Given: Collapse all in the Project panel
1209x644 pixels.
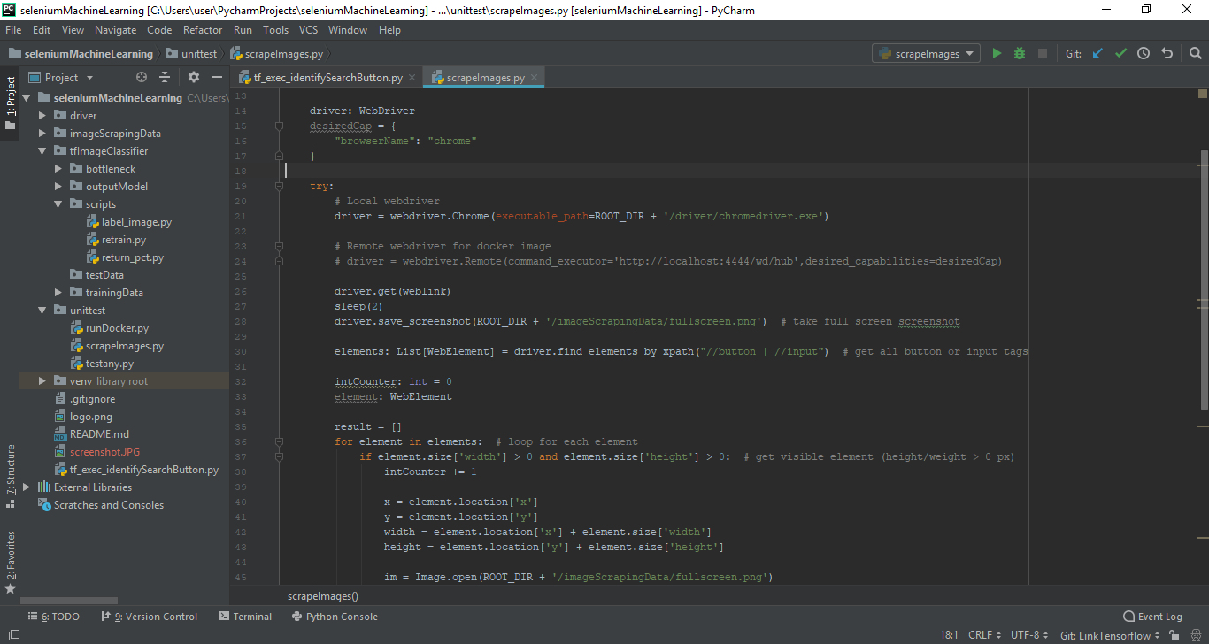Looking at the screenshot, I should click(165, 77).
